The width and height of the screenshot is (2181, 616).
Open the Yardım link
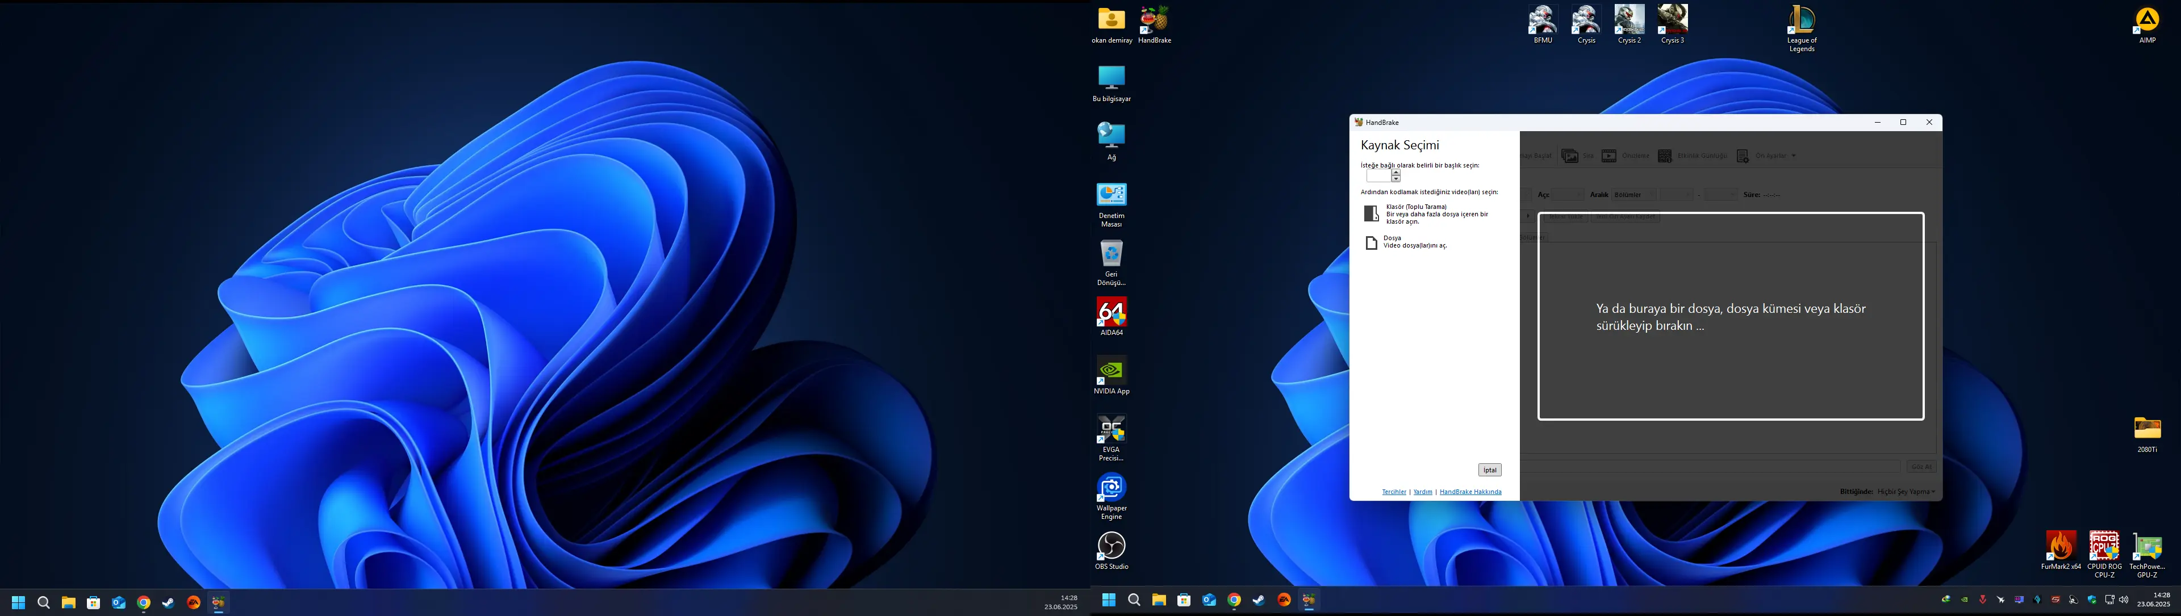(1423, 492)
